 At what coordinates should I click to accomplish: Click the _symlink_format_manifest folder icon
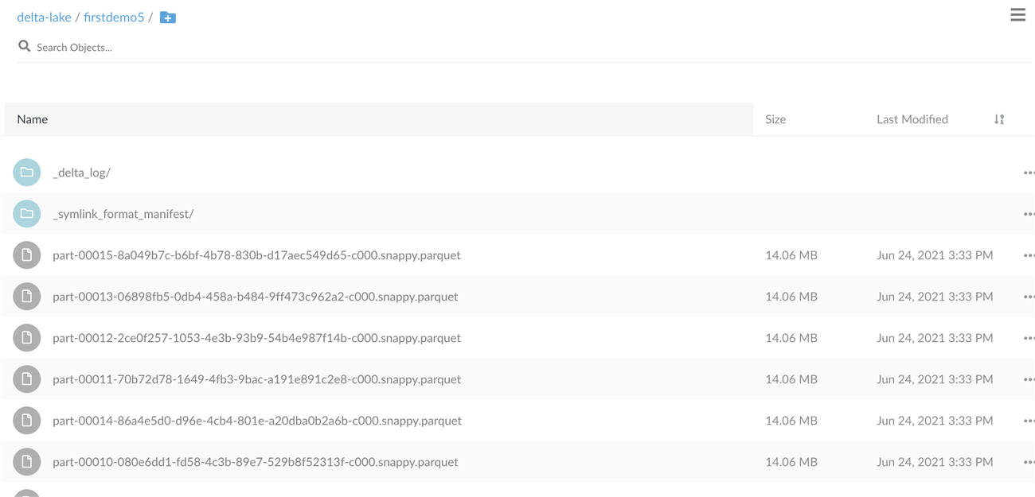[26, 213]
